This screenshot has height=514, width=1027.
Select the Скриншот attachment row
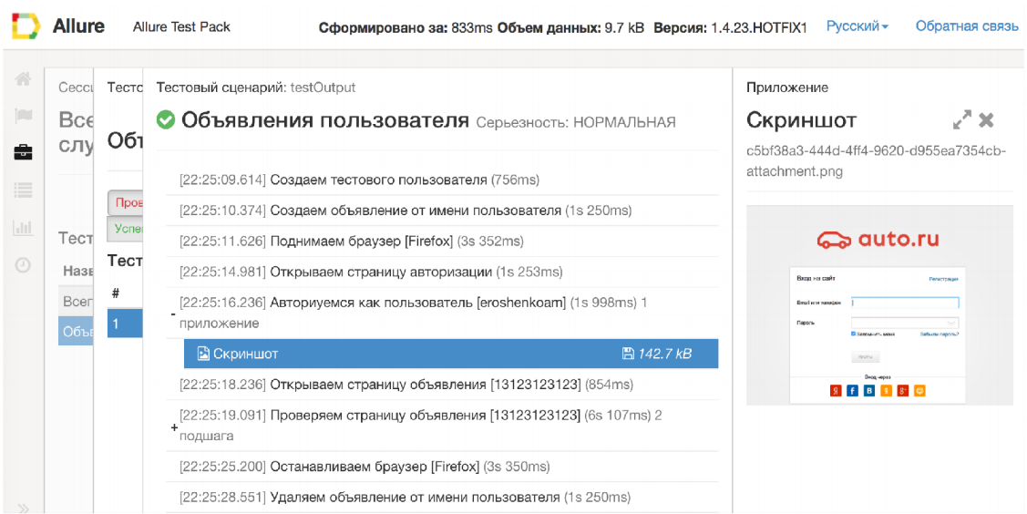[x=450, y=354]
